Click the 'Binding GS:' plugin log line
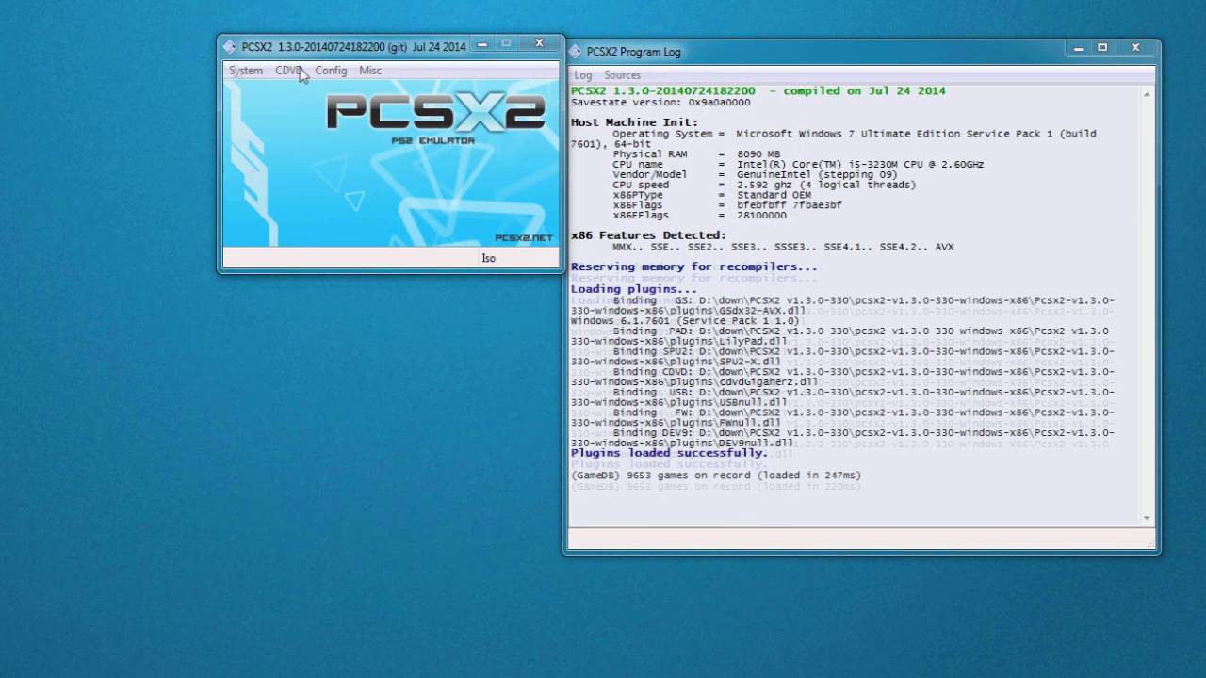Image resolution: width=1206 pixels, height=678 pixels. click(x=842, y=305)
